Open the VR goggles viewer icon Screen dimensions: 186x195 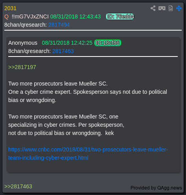tap(162, 8)
